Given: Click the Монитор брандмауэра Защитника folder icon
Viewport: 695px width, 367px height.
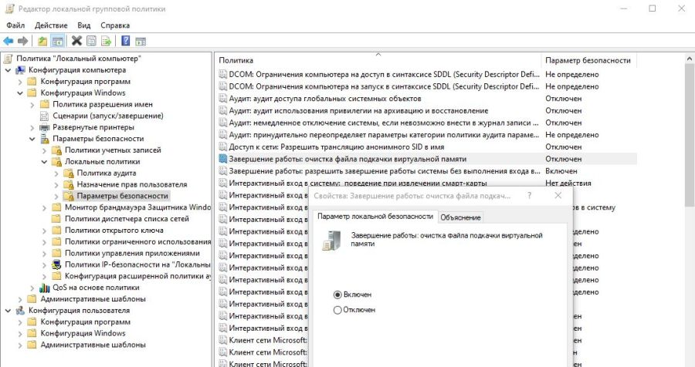Looking at the screenshot, I should (x=56, y=207).
